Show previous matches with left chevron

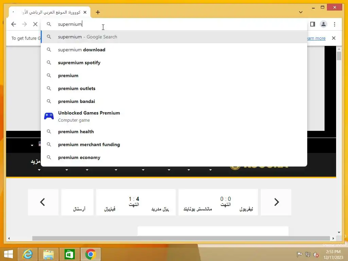(x=43, y=202)
